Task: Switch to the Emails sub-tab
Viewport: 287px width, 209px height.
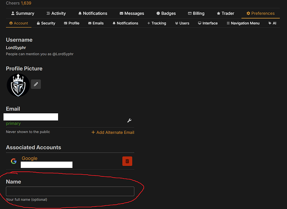Action: click(x=96, y=23)
